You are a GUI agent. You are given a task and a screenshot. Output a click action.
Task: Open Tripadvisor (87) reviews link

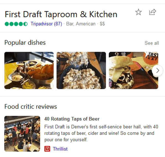click(47, 24)
